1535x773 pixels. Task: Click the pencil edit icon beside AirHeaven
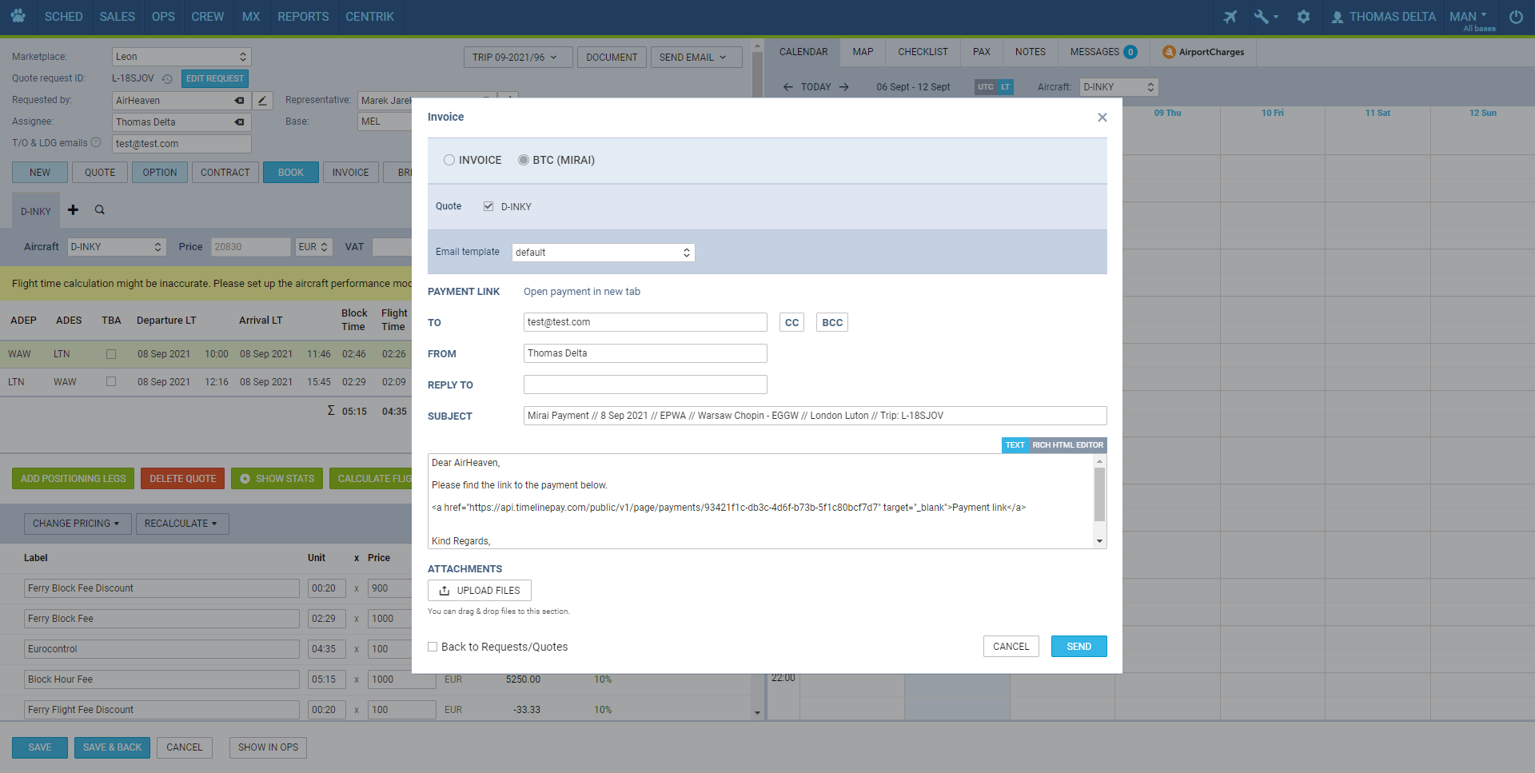coord(262,101)
